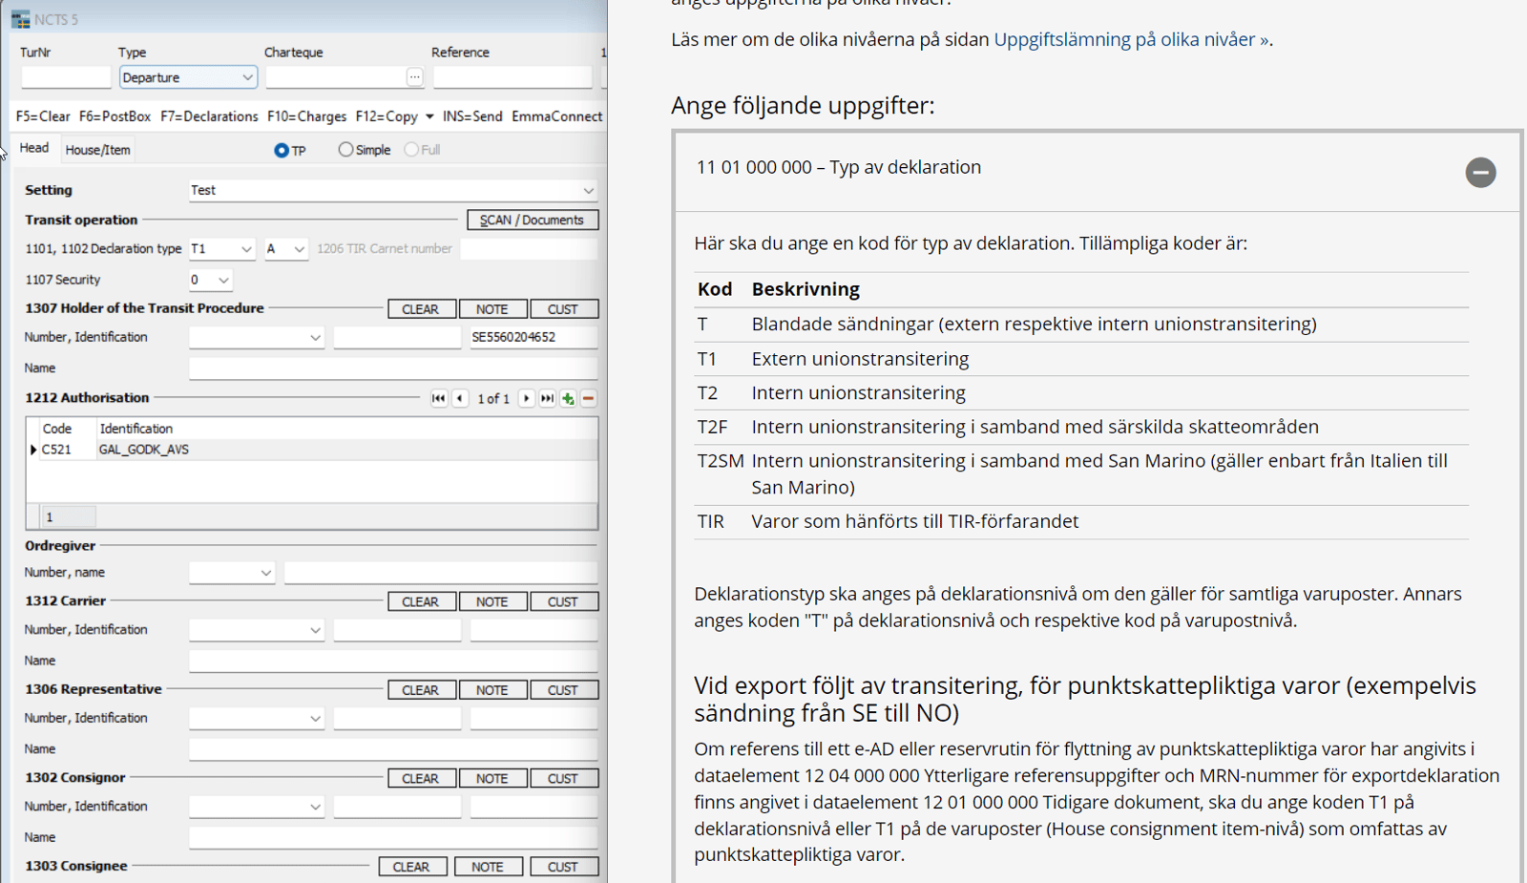Click the CLEAR button for 1312 Carrier
The height and width of the screenshot is (883, 1527).
point(420,601)
